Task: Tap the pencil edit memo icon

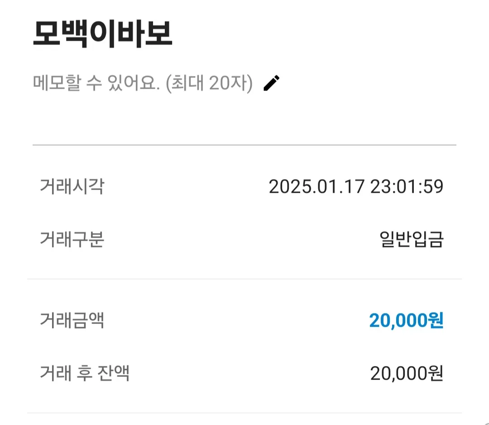Action: click(x=272, y=83)
